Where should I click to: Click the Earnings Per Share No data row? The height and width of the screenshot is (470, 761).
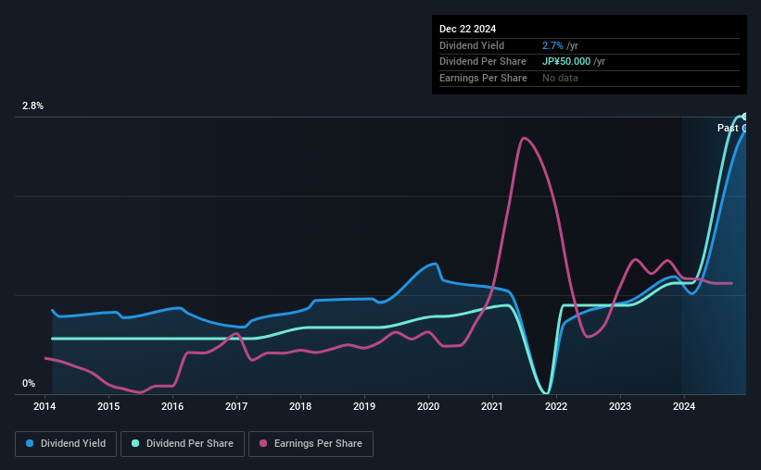tap(590, 78)
